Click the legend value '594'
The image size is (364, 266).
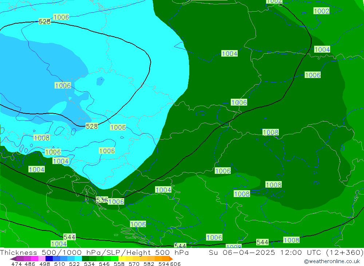pyautogui.click(x=164, y=264)
